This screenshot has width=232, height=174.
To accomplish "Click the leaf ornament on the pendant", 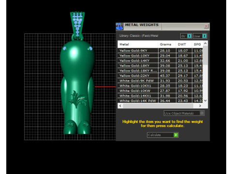I will pyautogui.click(x=77, y=99).
